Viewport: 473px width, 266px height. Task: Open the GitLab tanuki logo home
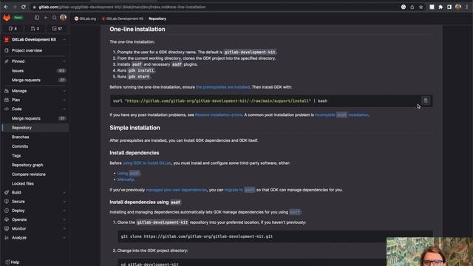click(x=7, y=18)
